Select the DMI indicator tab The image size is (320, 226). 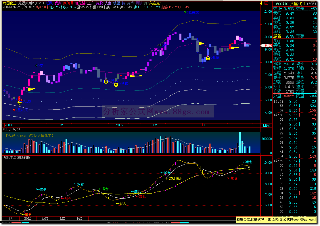click(x=80, y=219)
